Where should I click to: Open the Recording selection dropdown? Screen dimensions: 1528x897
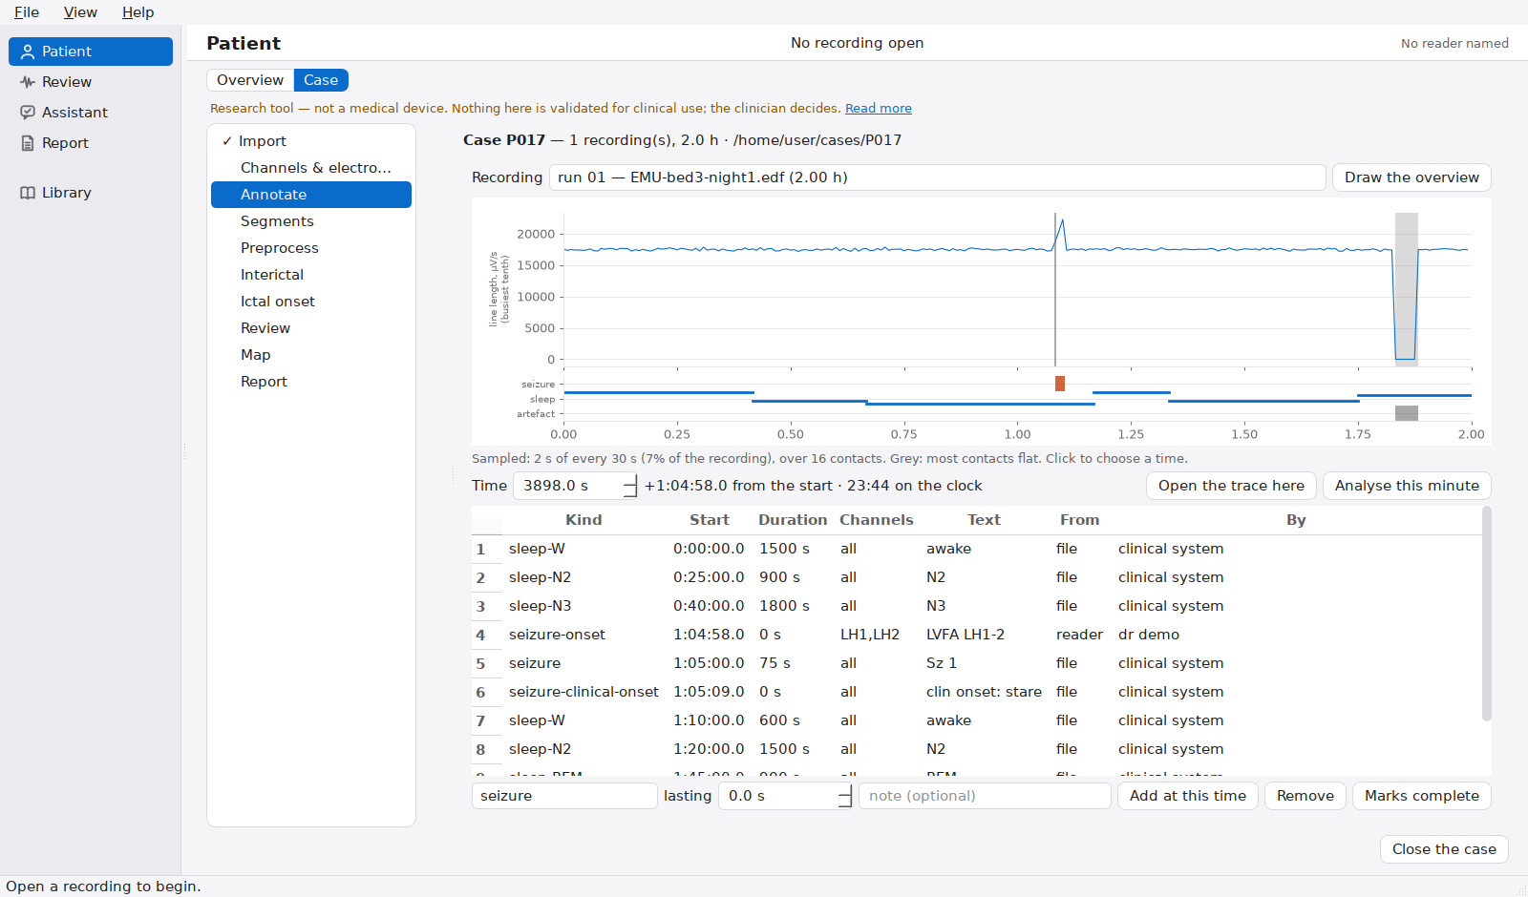[x=937, y=177]
